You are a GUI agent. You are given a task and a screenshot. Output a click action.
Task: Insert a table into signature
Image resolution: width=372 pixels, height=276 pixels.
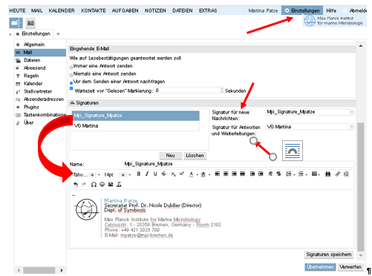314,174
